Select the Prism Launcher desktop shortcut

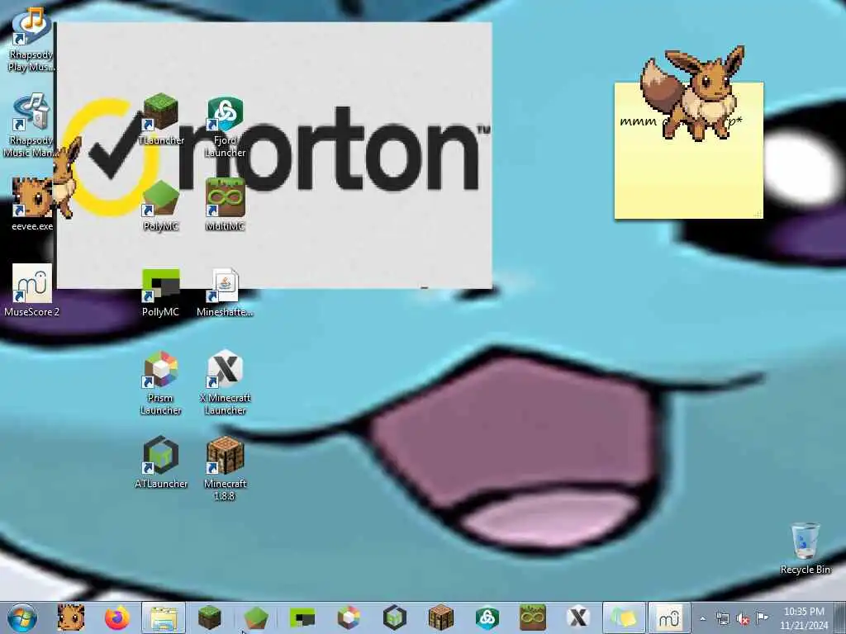(161, 383)
